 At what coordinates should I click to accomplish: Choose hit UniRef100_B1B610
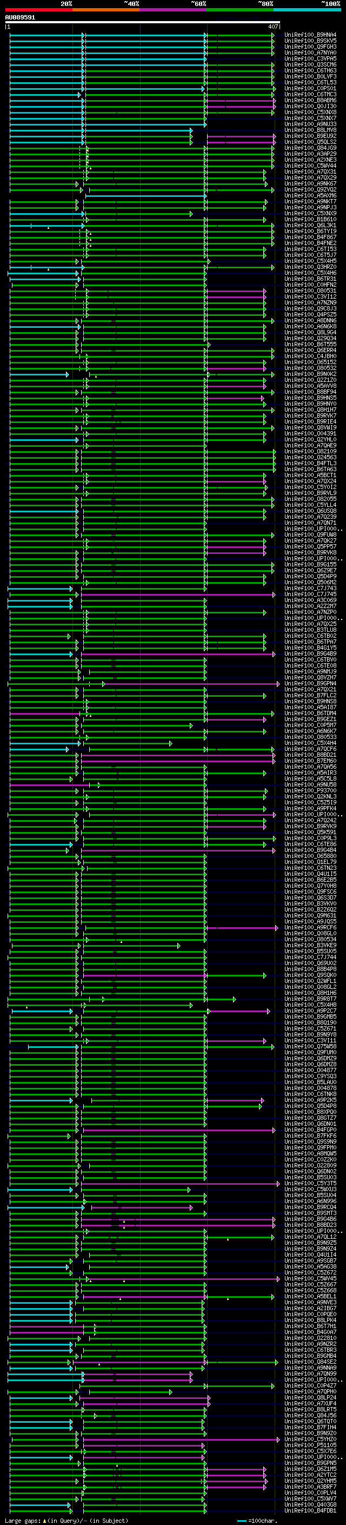[x=310, y=220]
